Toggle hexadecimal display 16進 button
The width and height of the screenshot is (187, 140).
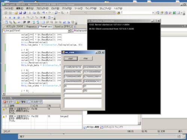[x=43, y=17]
